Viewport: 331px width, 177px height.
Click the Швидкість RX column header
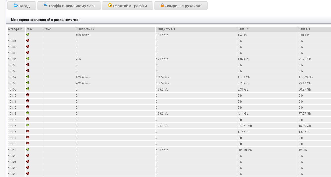click(x=165, y=29)
